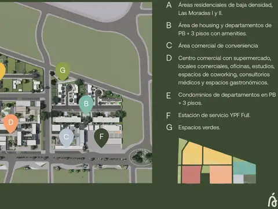The image size is (278, 209).
Task: Click the dark olive zone in mini map
Action: 250,179
